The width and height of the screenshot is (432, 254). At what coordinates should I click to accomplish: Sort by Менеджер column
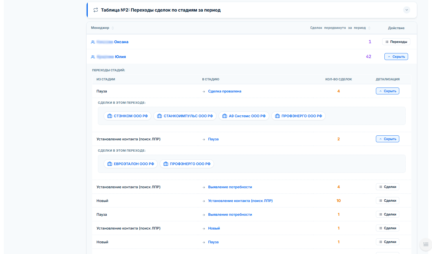pos(102,28)
